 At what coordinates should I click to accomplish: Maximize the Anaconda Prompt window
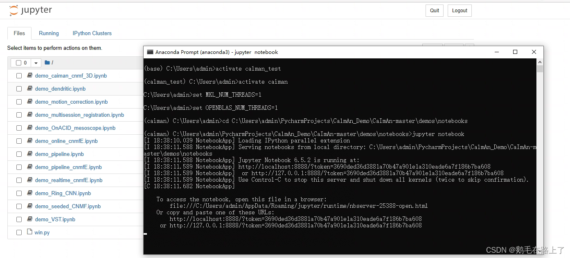point(515,52)
